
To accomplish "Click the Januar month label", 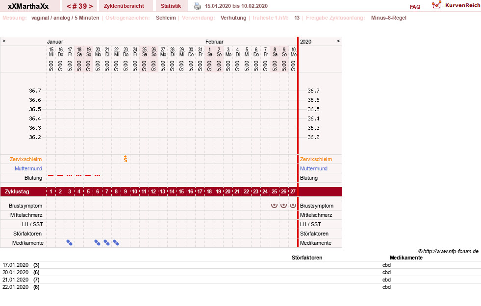I will tap(55, 42).
